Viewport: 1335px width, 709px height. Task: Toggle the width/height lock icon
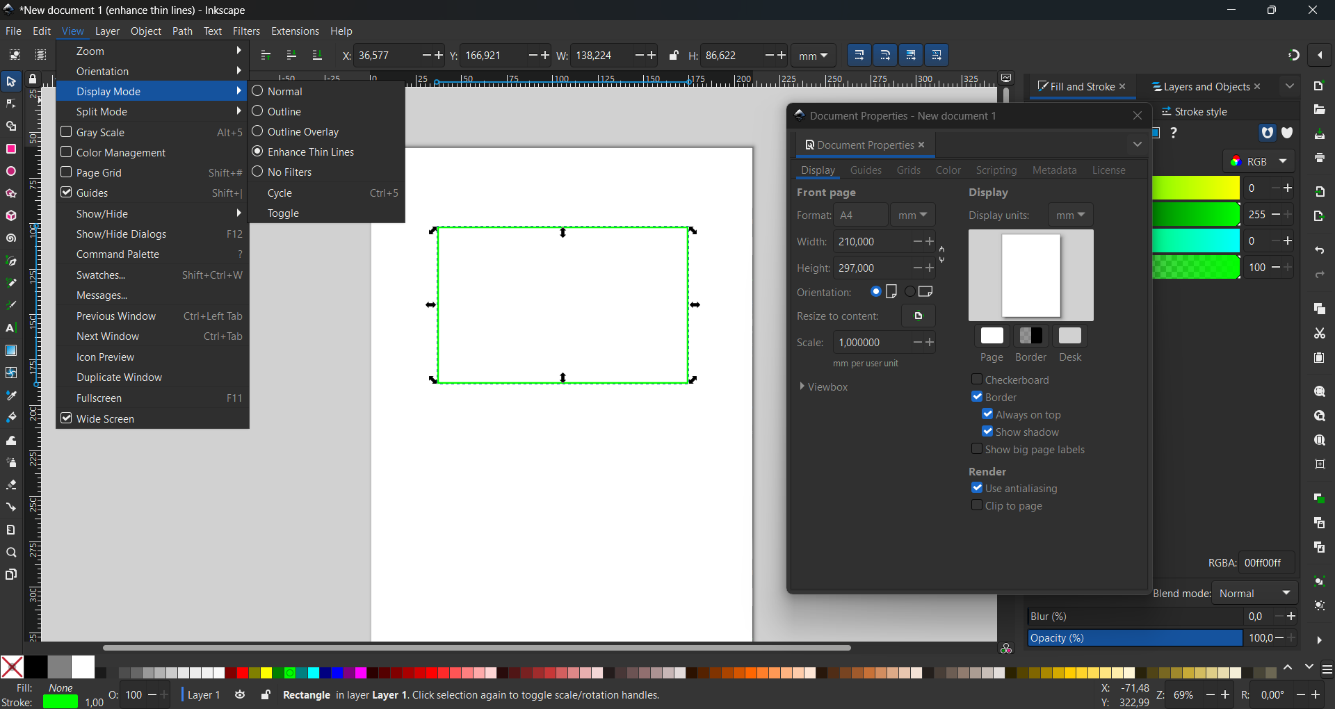pos(674,56)
